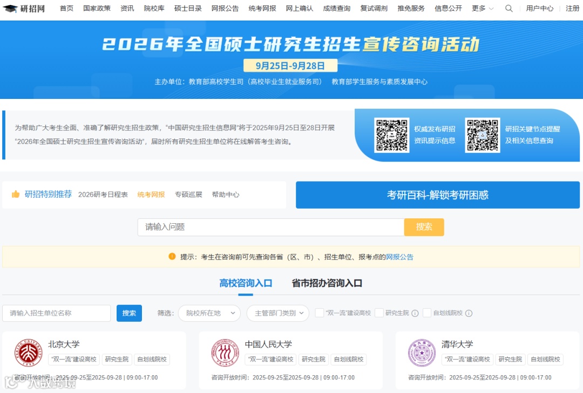Open 用户中心 link
This screenshot has width=583, height=393.
pyautogui.click(x=539, y=8)
